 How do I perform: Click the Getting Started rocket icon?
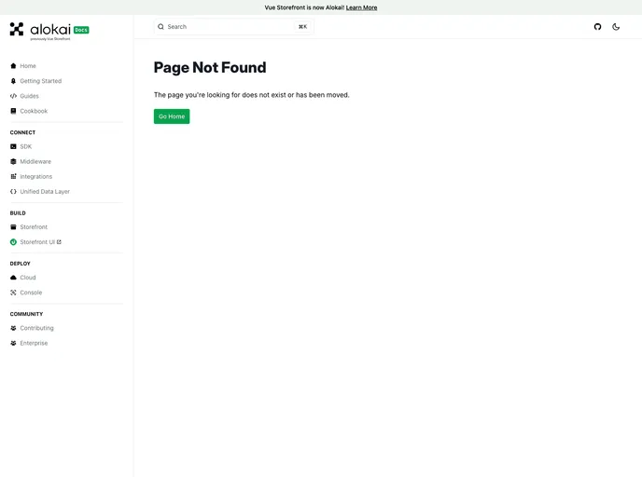[13, 81]
